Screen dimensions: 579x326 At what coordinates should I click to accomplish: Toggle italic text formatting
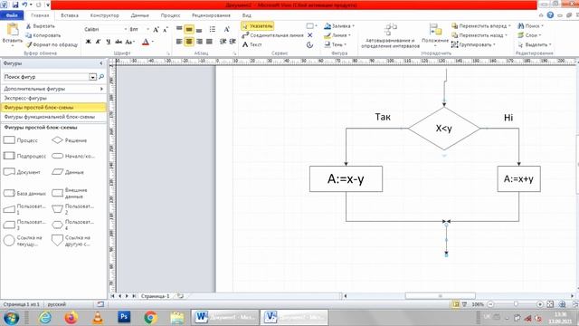(x=99, y=42)
